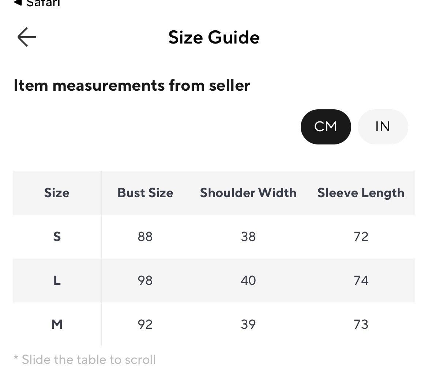Tap bust value 88 for size S
The width and height of the screenshot is (428, 380).
[145, 236]
